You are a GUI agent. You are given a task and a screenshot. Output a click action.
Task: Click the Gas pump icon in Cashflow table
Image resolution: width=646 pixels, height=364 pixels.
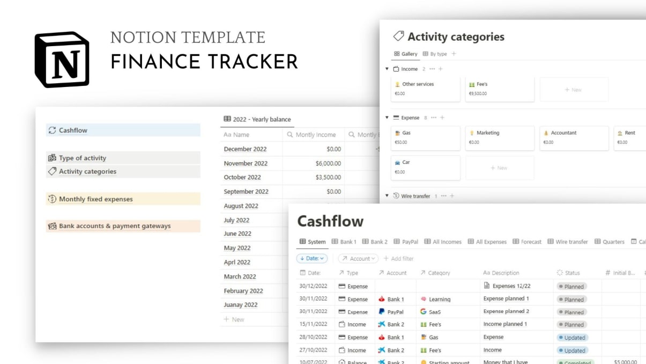pyautogui.click(x=424, y=337)
